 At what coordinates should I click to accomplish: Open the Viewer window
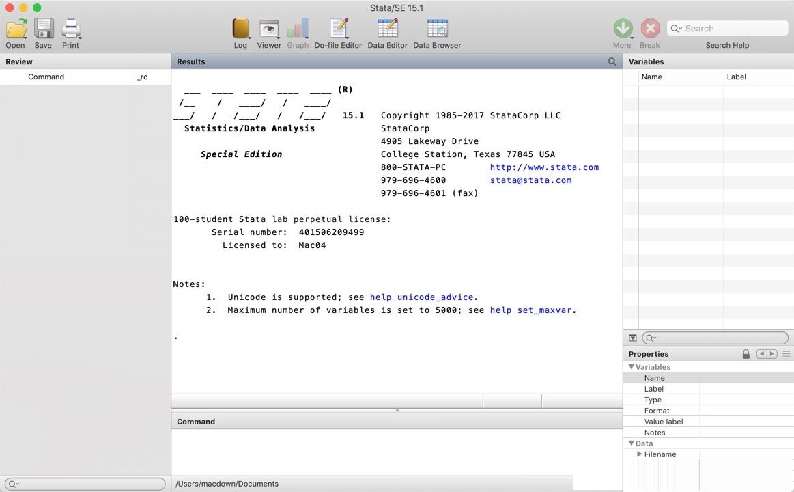click(268, 27)
